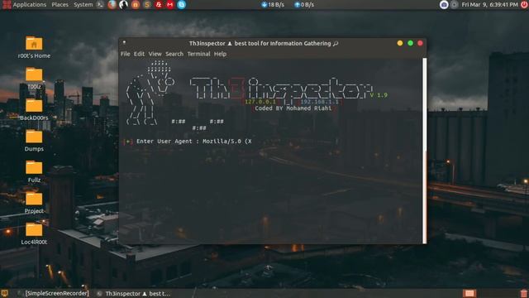This screenshot has width=529, height=298.
Task: Click the light blue round launcher icon
Action: (182, 5)
